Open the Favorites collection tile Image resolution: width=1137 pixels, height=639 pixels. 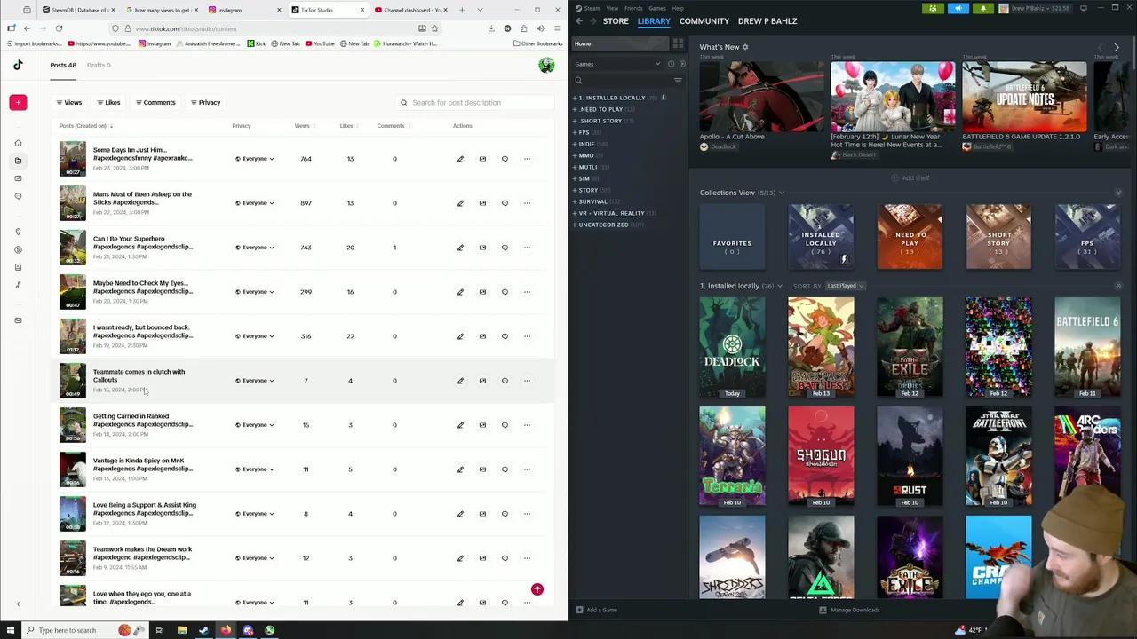coord(732,237)
